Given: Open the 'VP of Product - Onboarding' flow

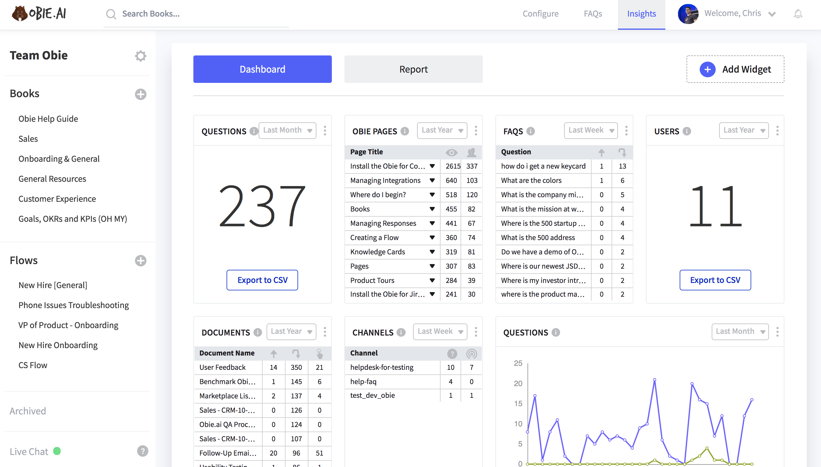Looking at the screenshot, I should pyautogui.click(x=68, y=325).
